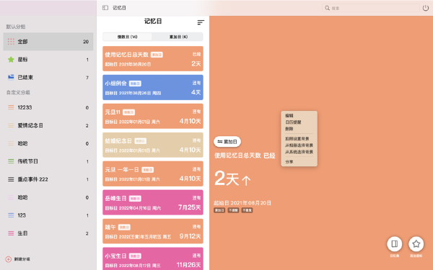
Task: Click the 默认分组 section header
Action: tap(16, 27)
